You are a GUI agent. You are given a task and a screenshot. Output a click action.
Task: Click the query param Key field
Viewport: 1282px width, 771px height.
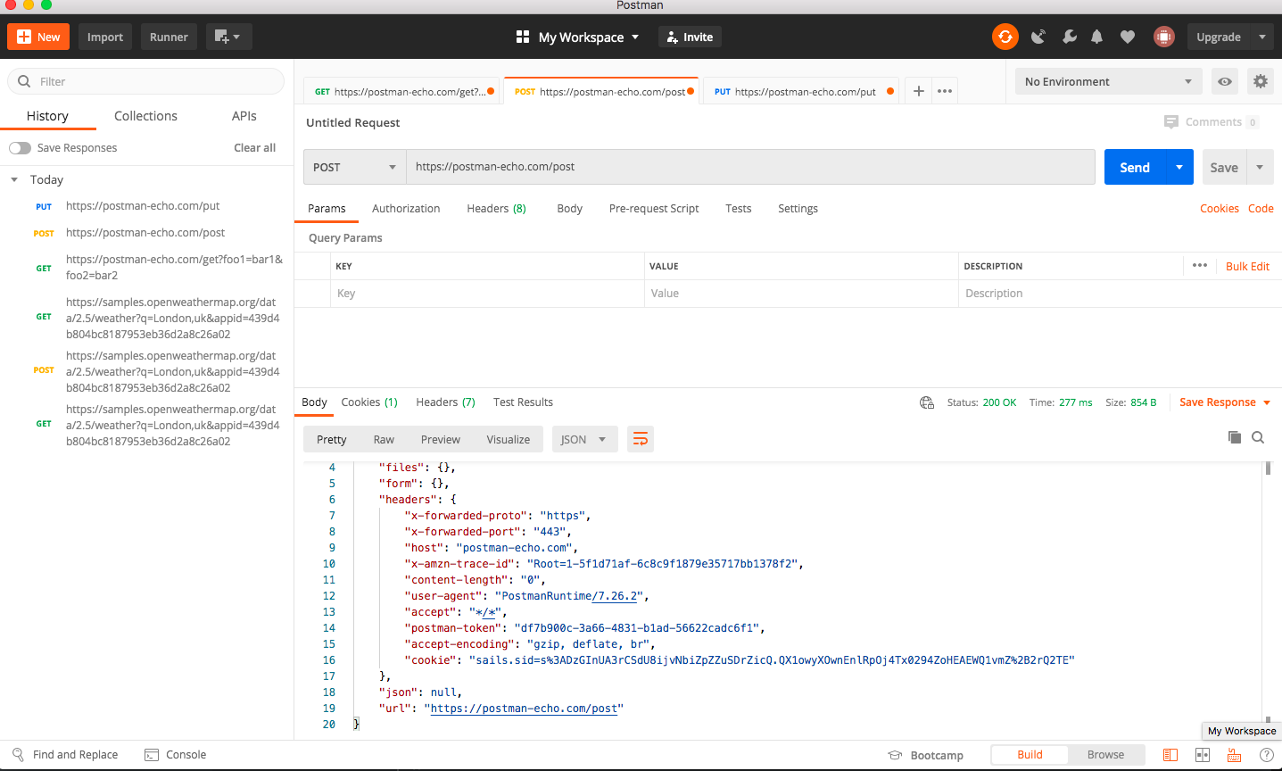(489, 294)
